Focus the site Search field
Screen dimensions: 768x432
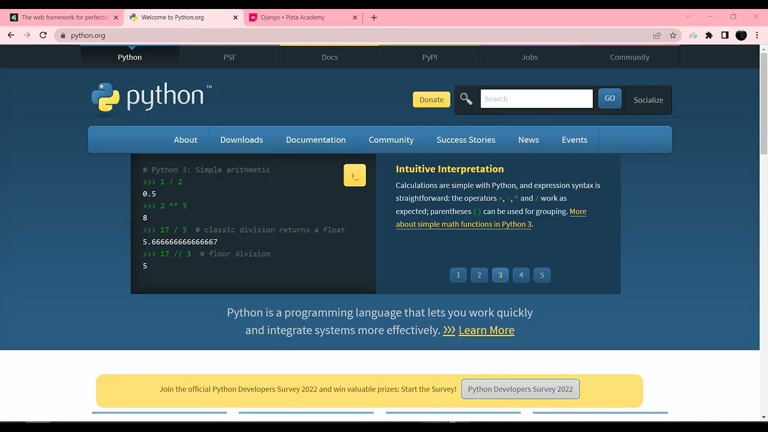pyautogui.click(x=536, y=99)
